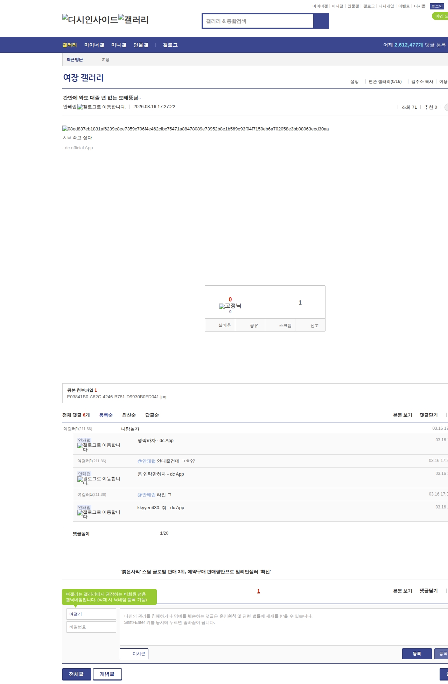Open the 디시콘 picker button under the comment box
Image resolution: width=448 pixels, height=684 pixels.
pyautogui.click(x=134, y=654)
